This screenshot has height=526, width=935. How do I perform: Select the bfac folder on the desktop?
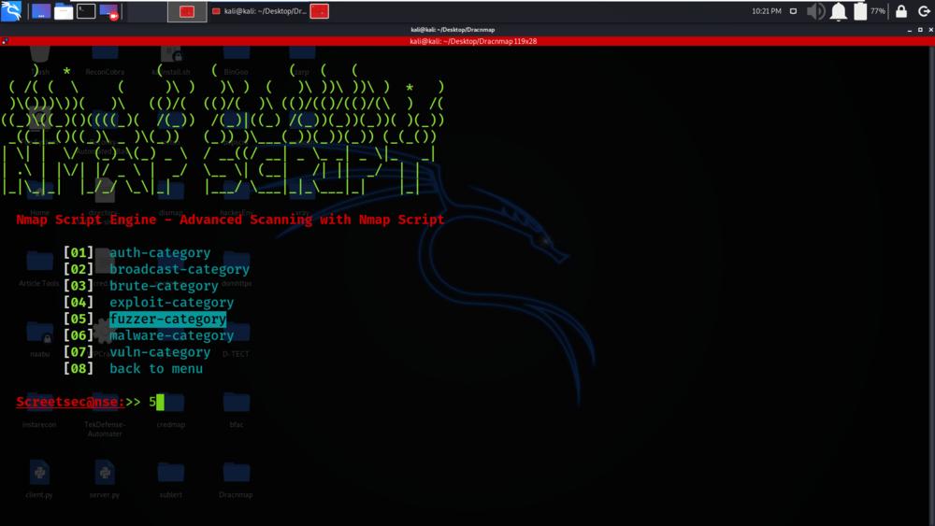tap(237, 408)
